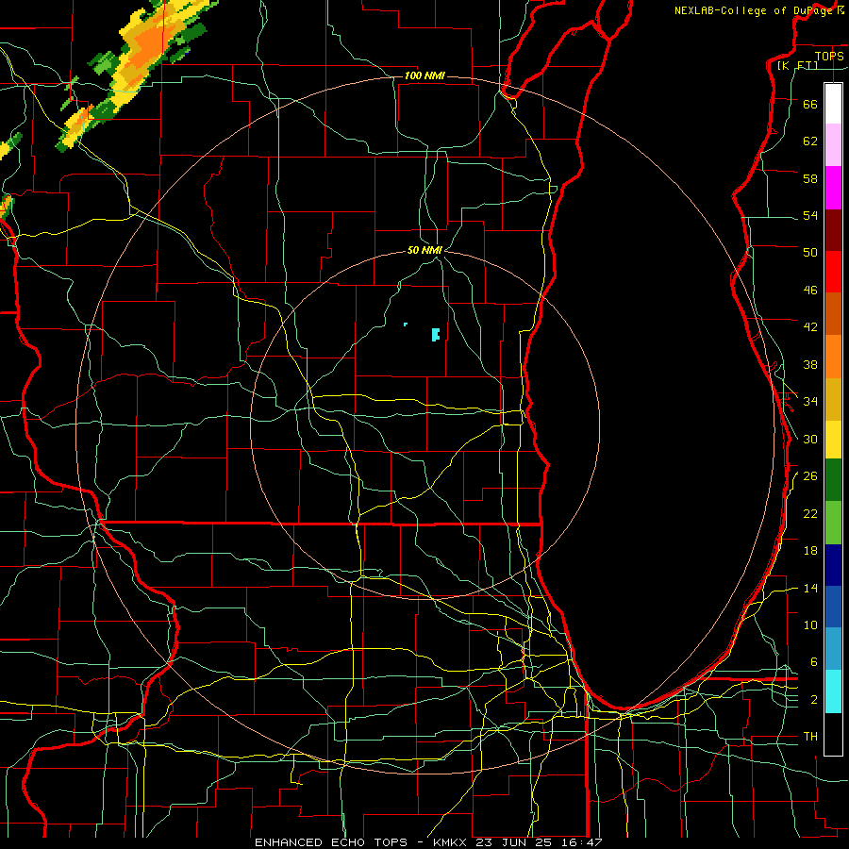
Task: Click the '2' legend value
Action: point(813,700)
